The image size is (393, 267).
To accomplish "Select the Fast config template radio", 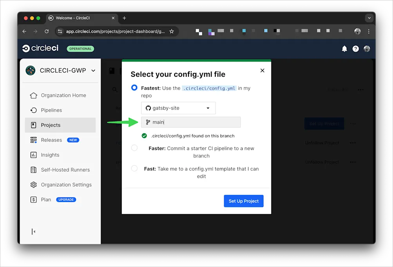I will (x=134, y=168).
